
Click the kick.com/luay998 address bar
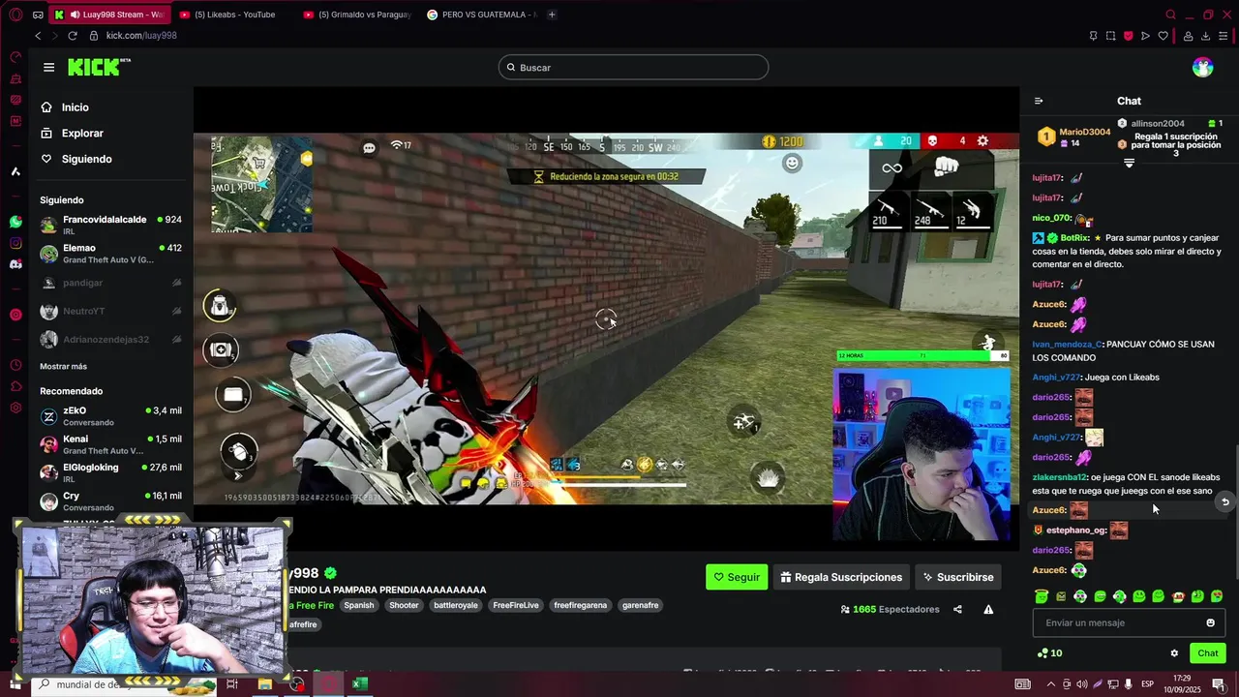(x=141, y=36)
